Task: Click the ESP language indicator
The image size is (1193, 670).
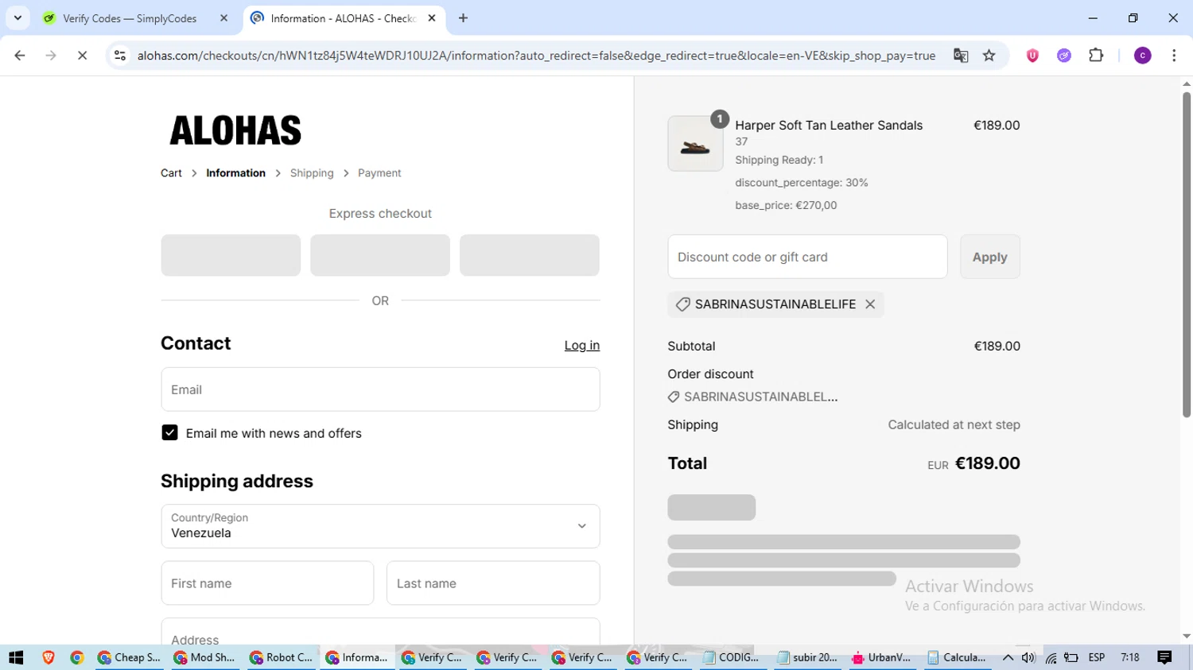Action: pyautogui.click(x=1097, y=657)
